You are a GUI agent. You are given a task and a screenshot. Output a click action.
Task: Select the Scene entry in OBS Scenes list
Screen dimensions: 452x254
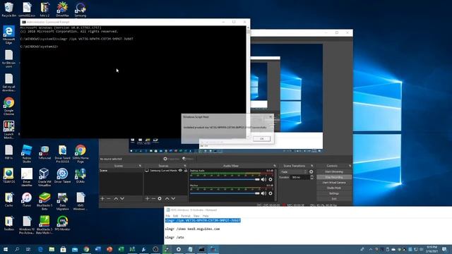121,171
